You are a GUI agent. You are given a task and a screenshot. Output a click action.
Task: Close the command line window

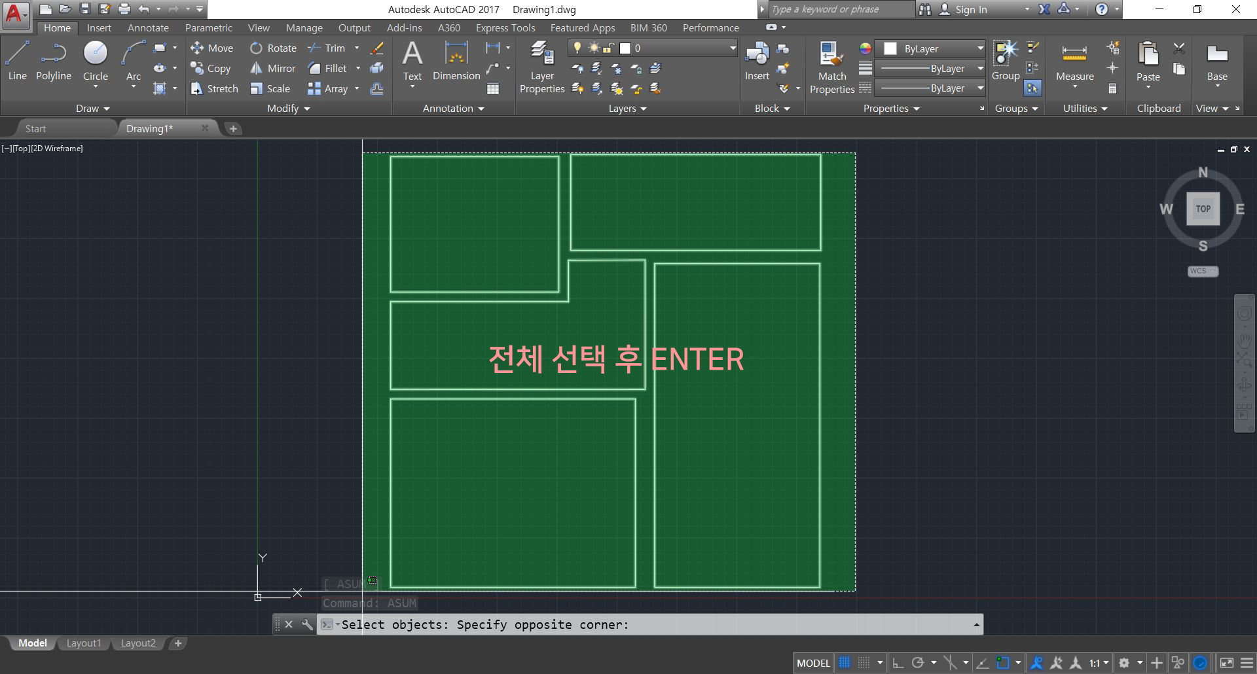tap(289, 624)
